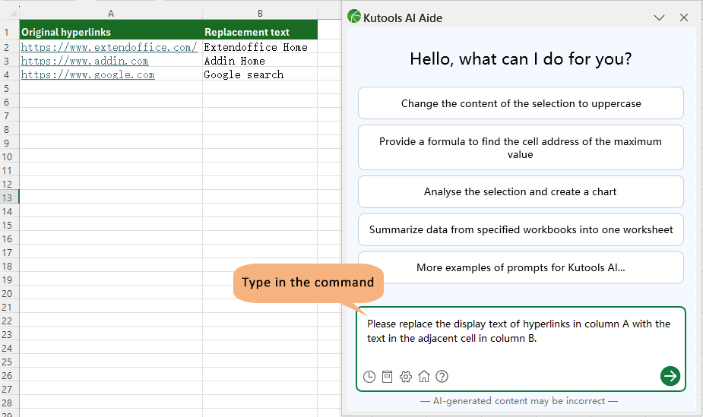Click the home icon in AI Aide

coord(424,376)
